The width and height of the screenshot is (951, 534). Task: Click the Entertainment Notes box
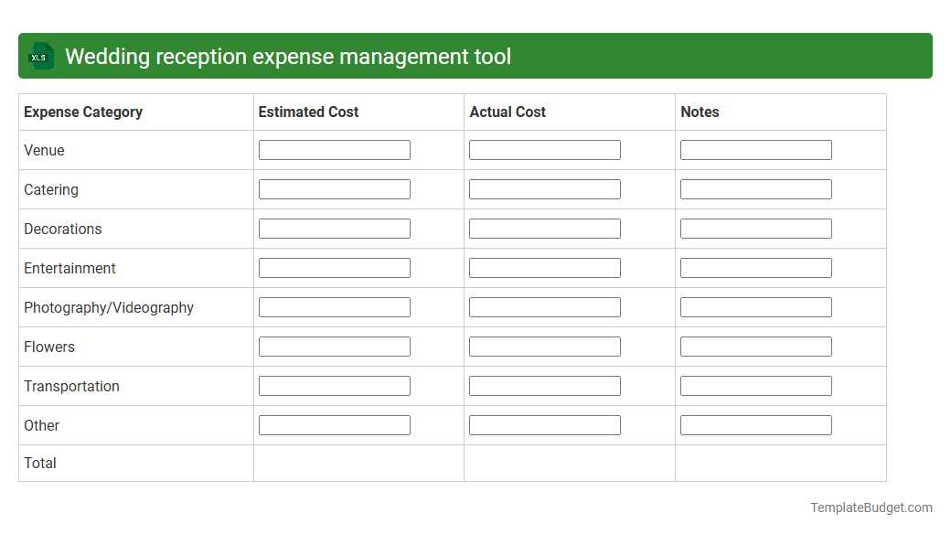pos(755,267)
